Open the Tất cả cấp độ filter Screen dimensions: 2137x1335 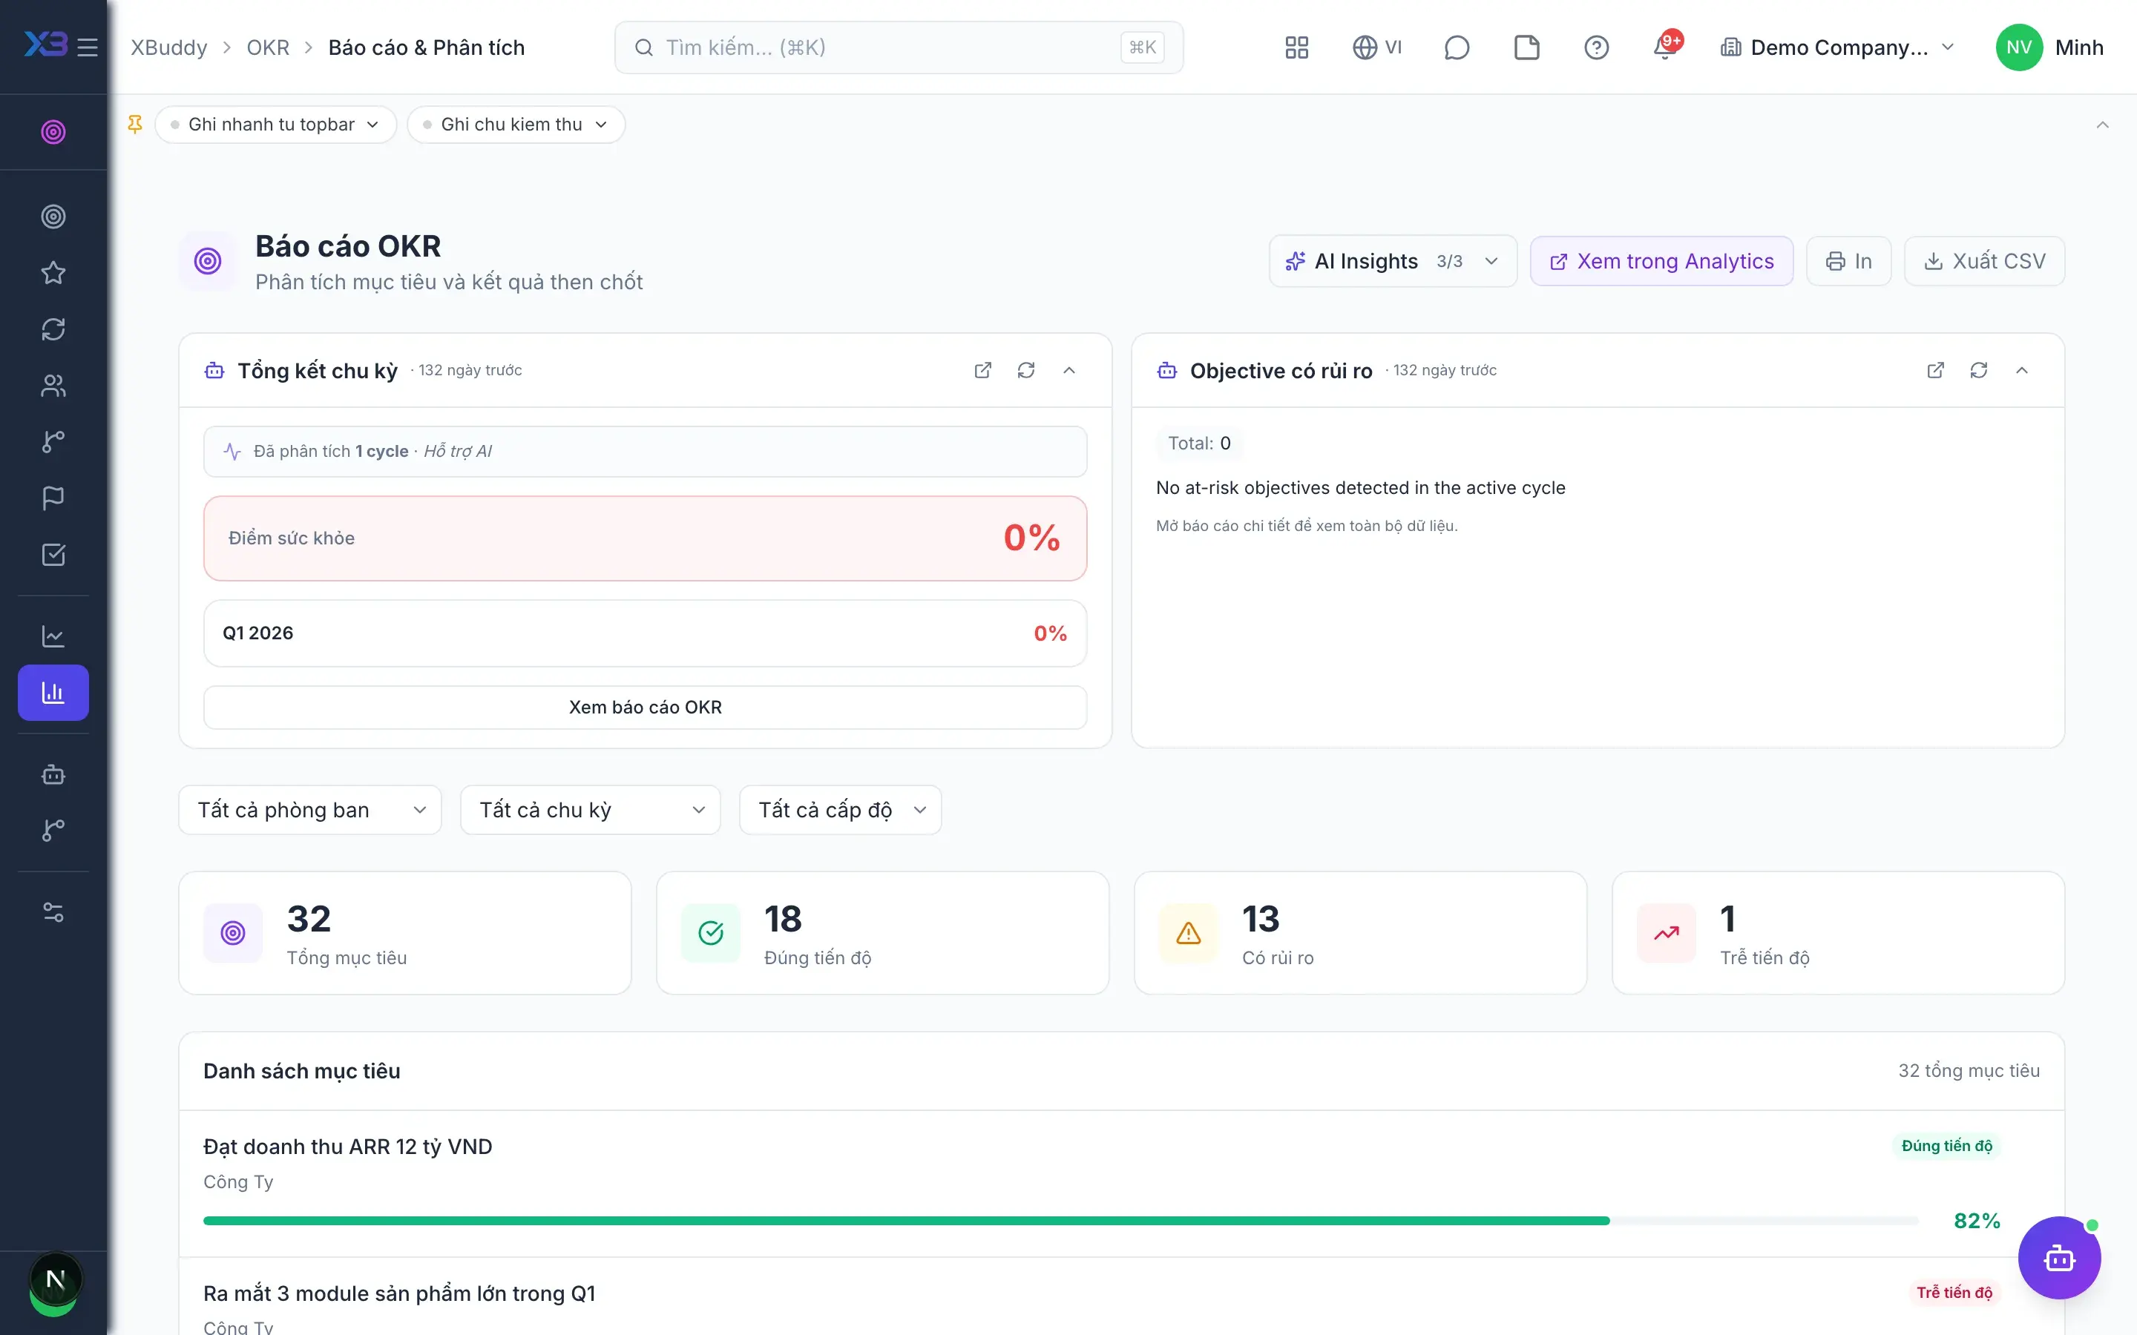tap(840, 810)
